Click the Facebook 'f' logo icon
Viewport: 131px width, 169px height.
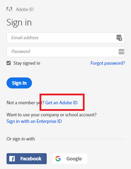12,159
